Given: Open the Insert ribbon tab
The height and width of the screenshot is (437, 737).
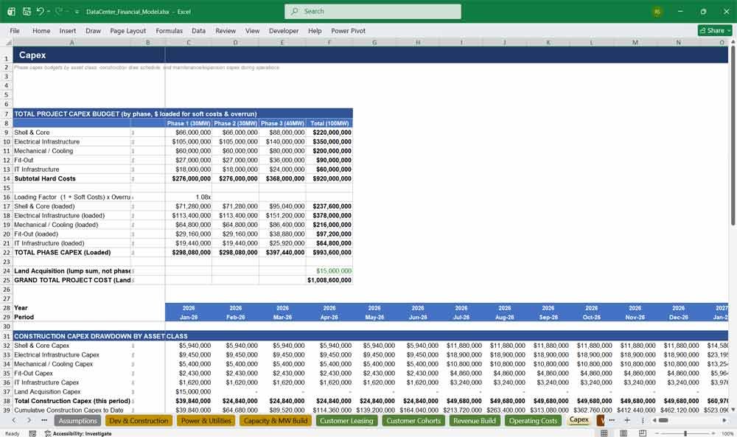Looking at the screenshot, I should [x=68, y=30].
